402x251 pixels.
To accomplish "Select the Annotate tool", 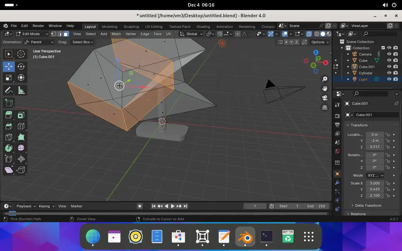I will [9, 91].
